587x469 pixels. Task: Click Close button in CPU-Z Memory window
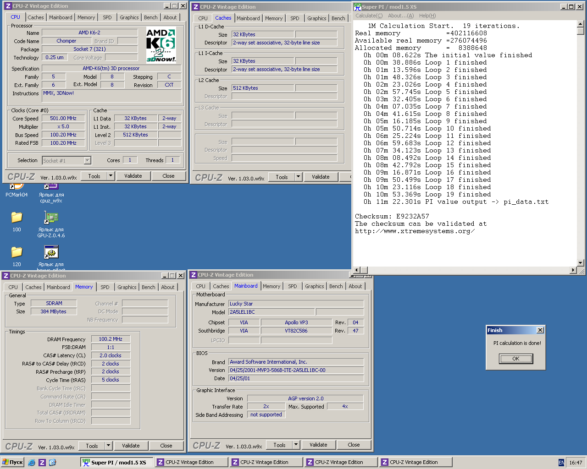click(x=166, y=446)
